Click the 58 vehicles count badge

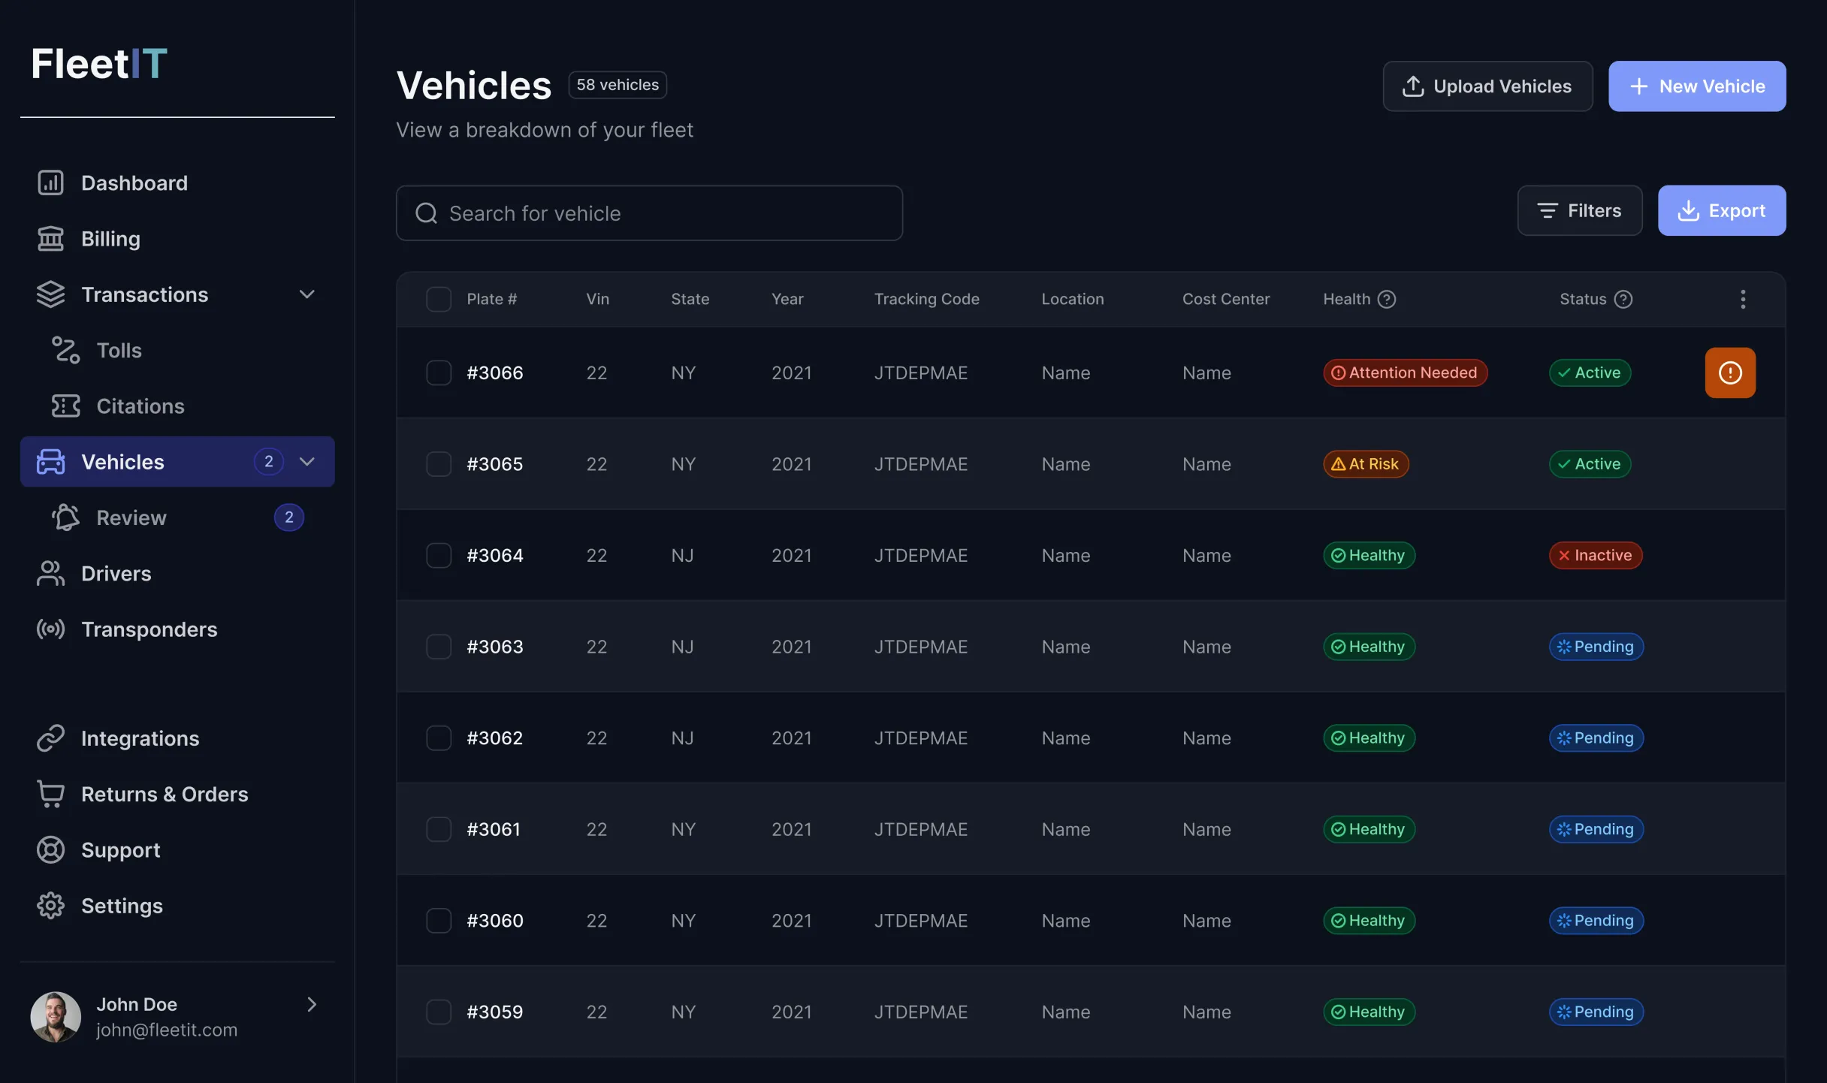point(618,85)
